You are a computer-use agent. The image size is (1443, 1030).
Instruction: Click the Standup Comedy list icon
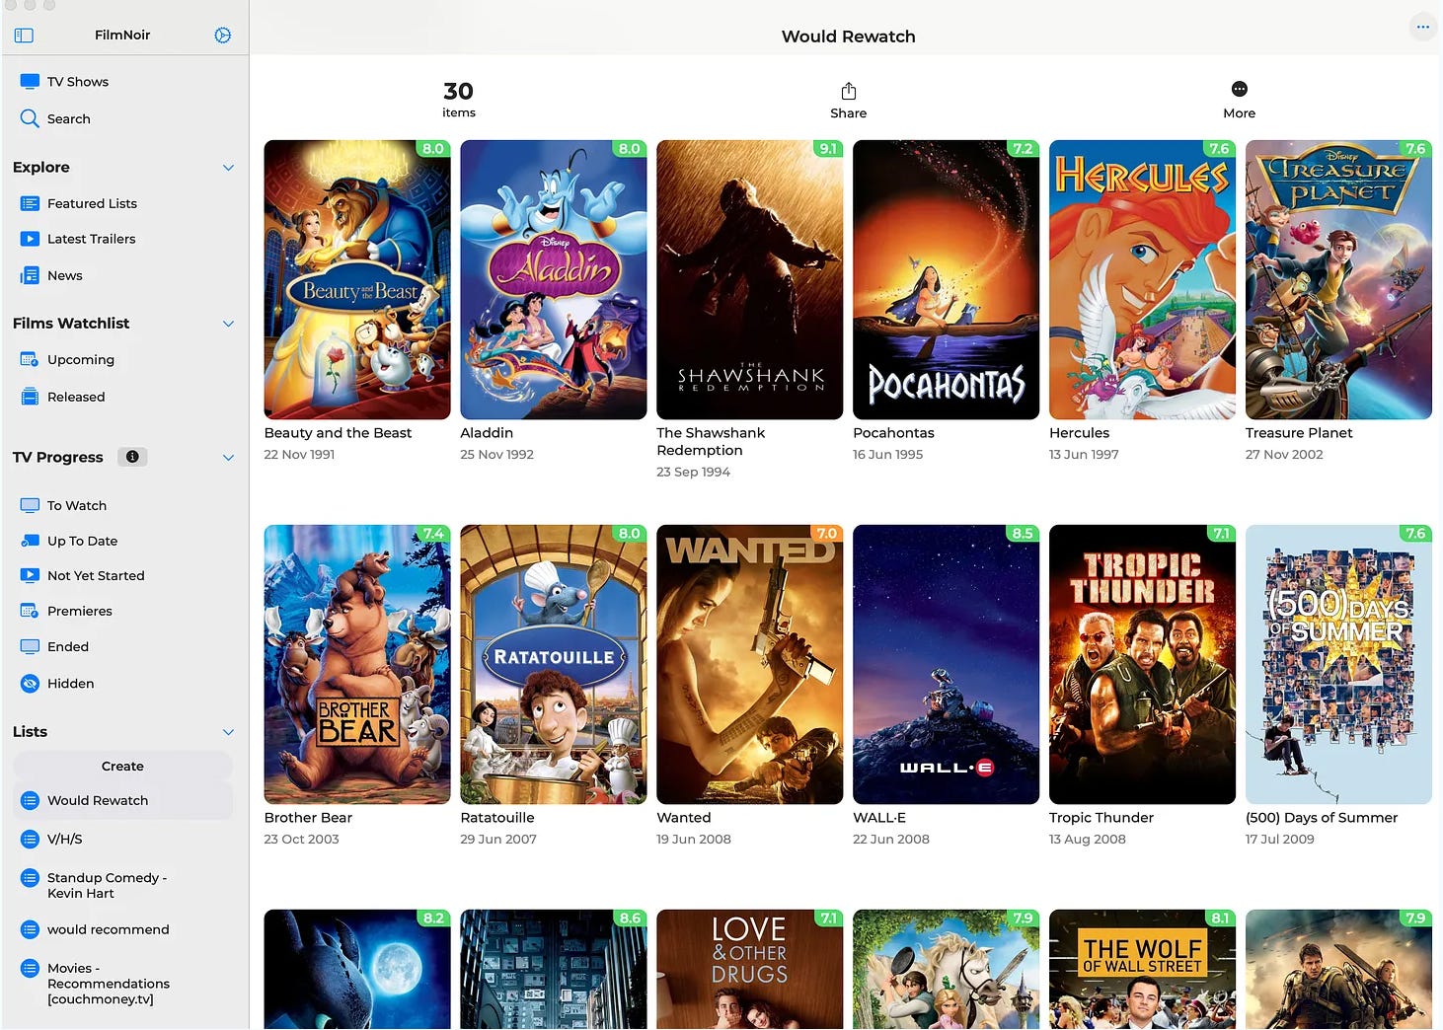[x=30, y=878]
